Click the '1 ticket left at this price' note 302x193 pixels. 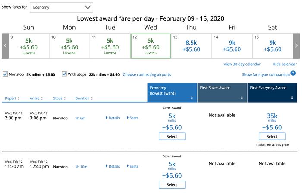(x=272, y=145)
